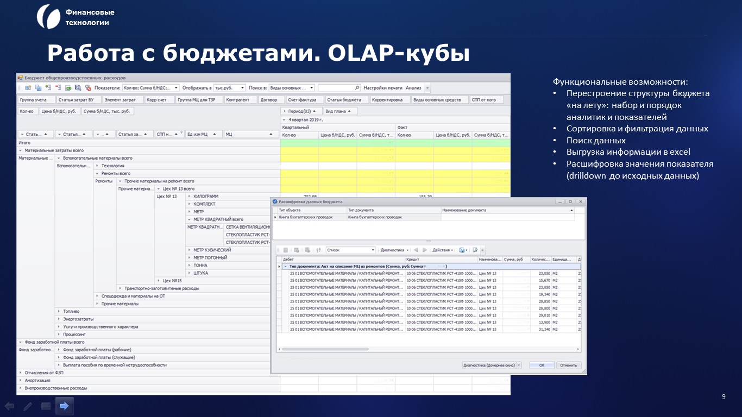Collapse the 4 квартал 2019 г. column group
The height and width of the screenshot is (417, 742).
[285, 119]
